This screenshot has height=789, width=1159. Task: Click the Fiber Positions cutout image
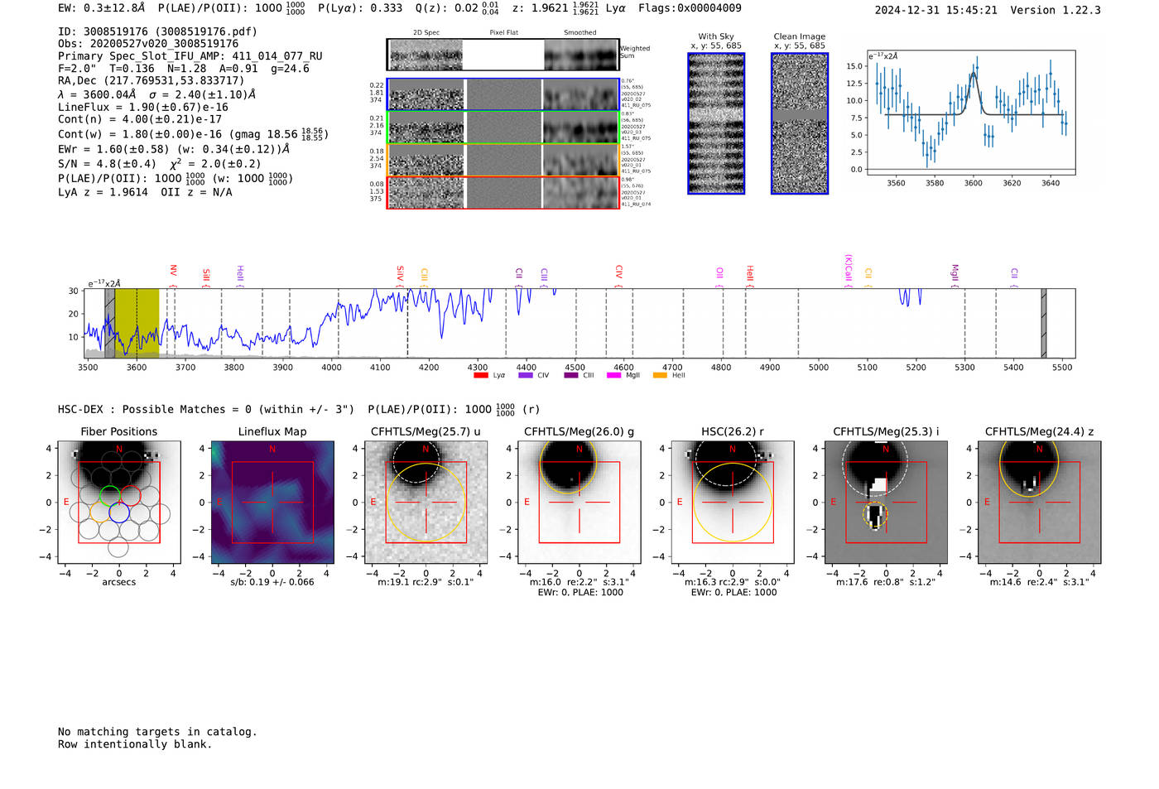(x=119, y=503)
